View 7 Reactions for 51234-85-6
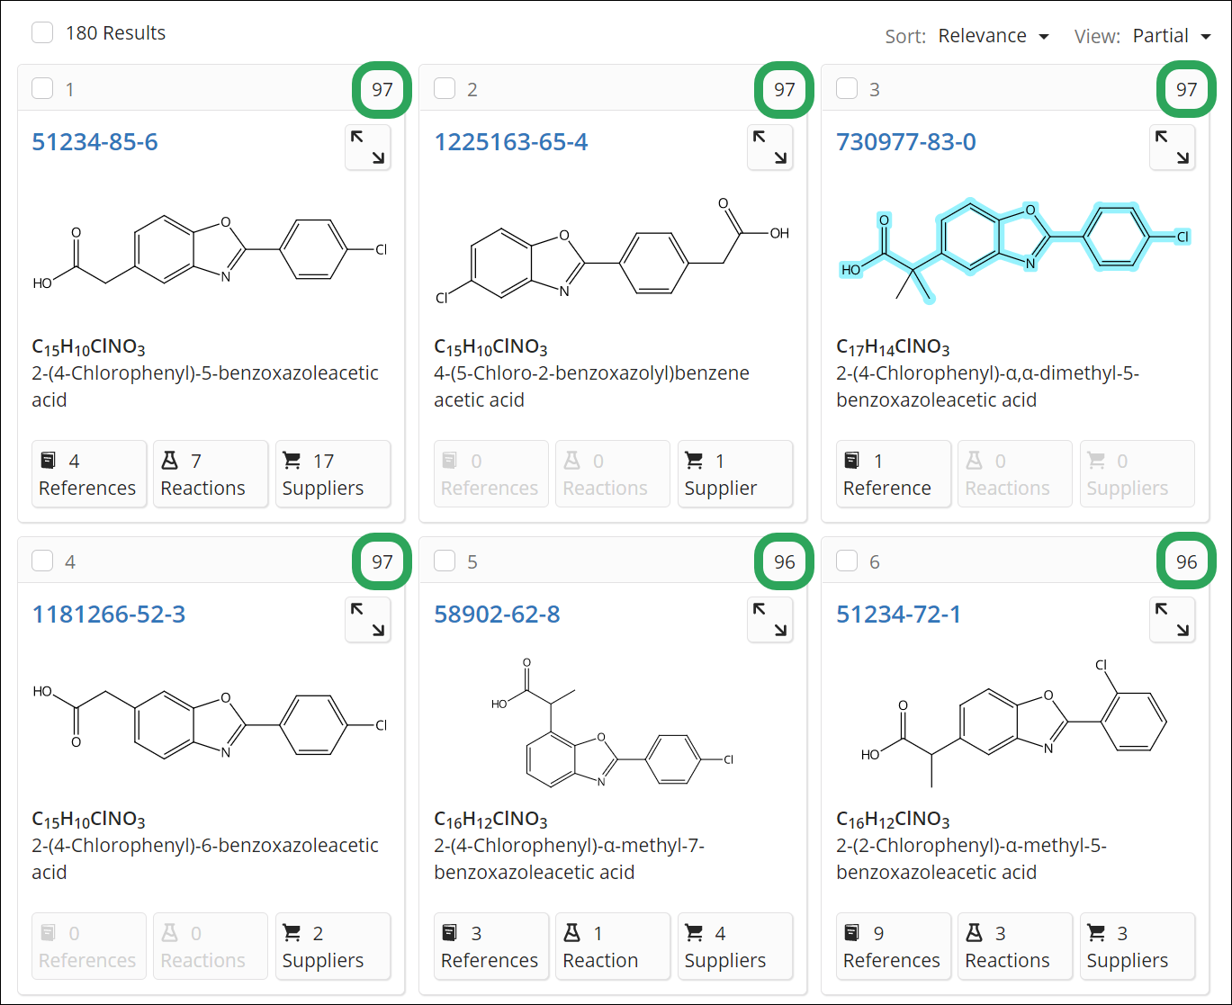The image size is (1232, 1005). [211, 474]
